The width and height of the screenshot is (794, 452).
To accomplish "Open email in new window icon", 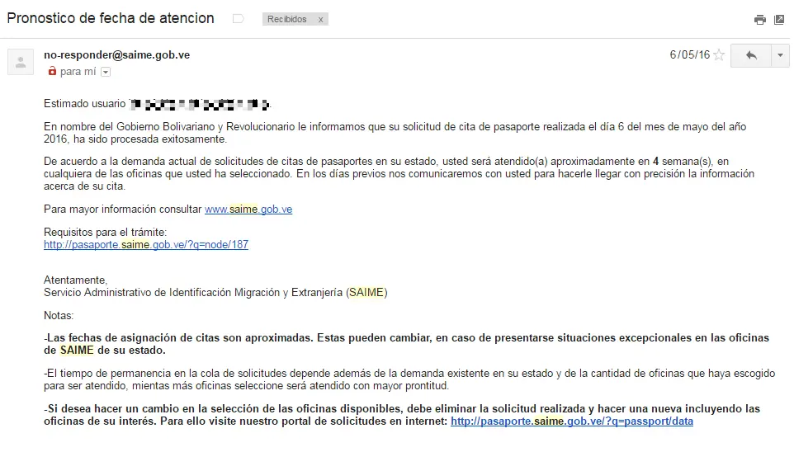I will (x=779, y=20).
